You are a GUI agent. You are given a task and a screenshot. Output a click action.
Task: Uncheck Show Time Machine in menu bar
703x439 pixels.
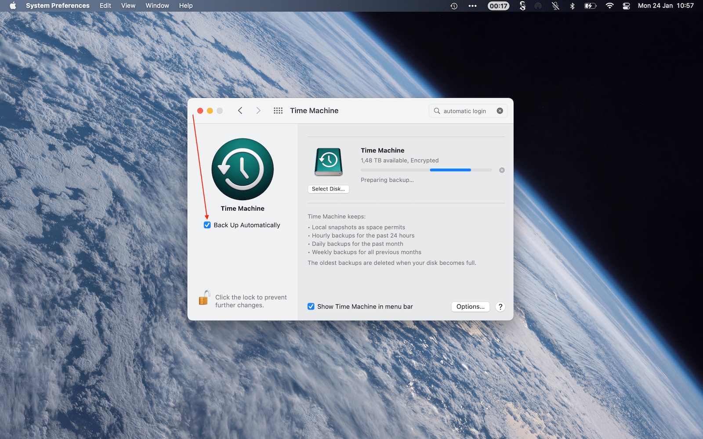coord(311,306)
